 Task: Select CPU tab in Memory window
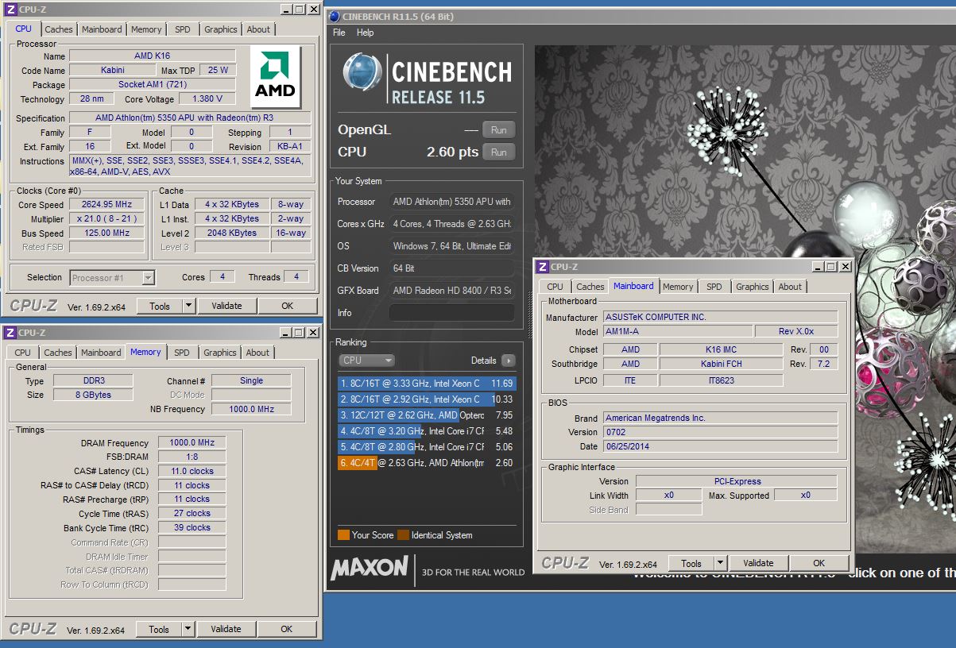23,353
